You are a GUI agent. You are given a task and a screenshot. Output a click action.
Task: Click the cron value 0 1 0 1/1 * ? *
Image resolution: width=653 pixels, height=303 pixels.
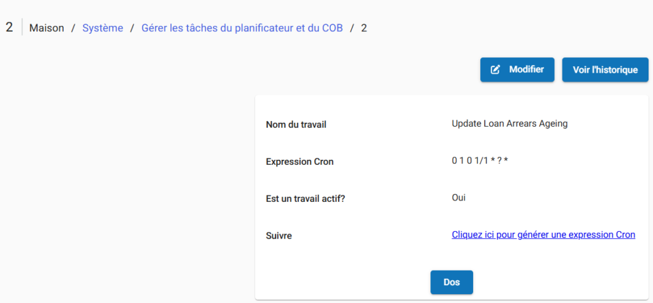coord(480,160)
